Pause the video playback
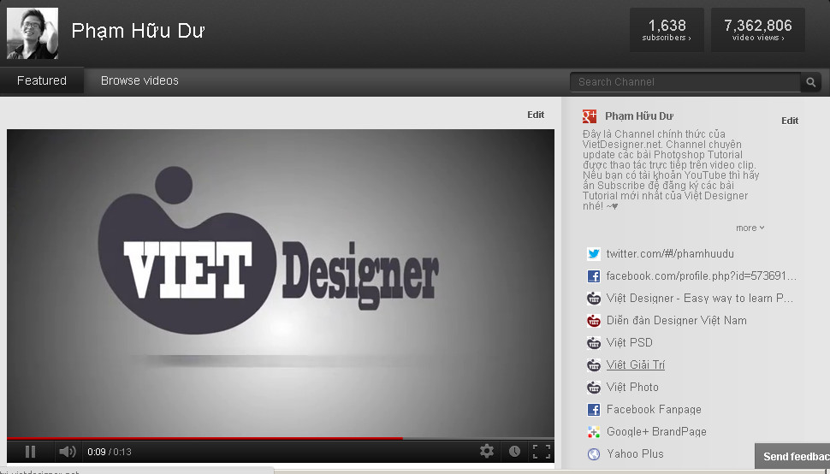 30,451
